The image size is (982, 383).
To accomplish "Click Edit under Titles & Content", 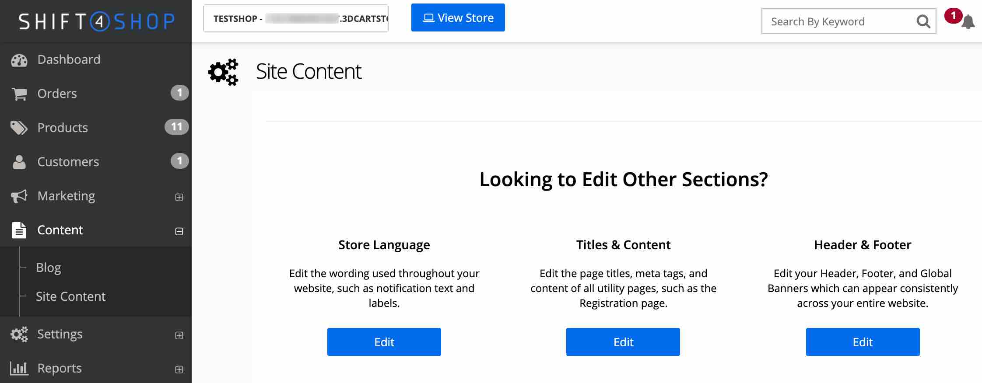I will 623,342.
